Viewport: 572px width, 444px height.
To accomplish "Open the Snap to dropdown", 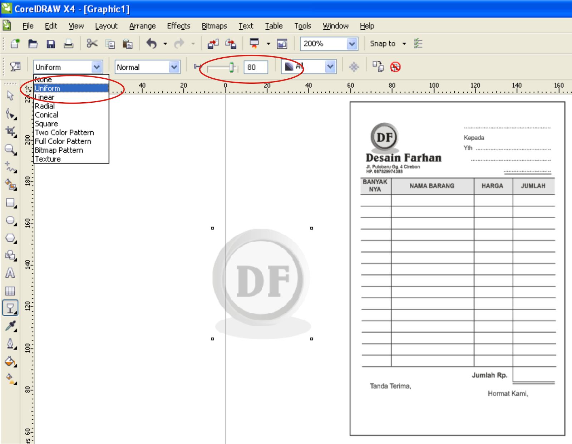I will [x=388, y=44].
